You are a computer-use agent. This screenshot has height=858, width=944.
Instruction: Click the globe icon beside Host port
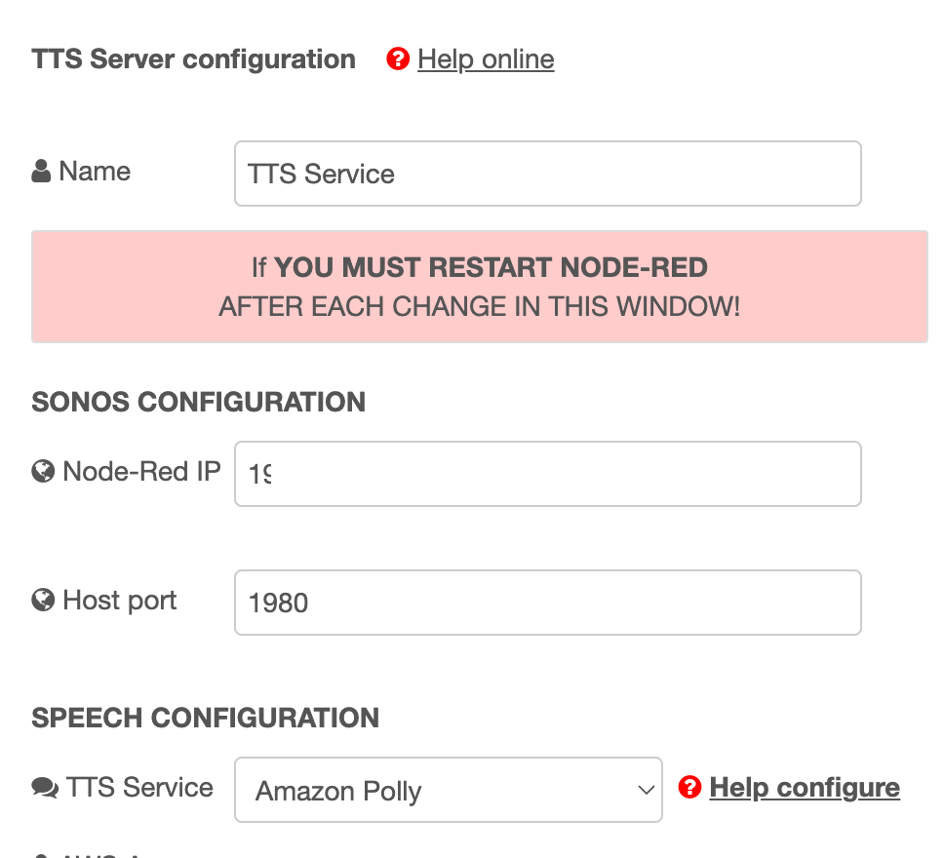(x=43, y=601)
